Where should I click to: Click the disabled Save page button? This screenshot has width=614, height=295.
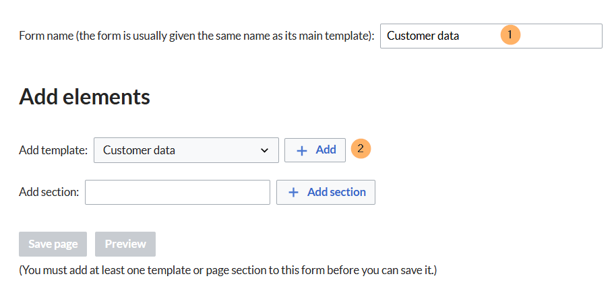click(53, 244)
